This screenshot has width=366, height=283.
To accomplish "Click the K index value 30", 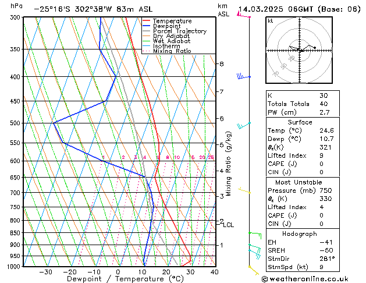I will [x=324, y=95].
